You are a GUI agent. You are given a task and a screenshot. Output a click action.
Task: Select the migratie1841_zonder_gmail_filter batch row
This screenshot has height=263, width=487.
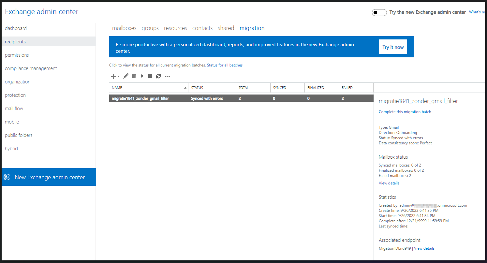[x=241, y=98]
